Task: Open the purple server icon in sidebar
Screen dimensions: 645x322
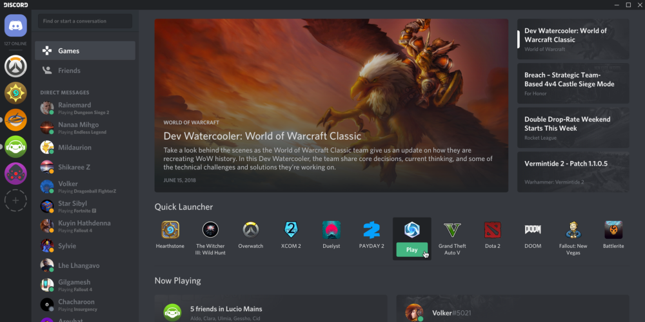Action: click(15, 173)
